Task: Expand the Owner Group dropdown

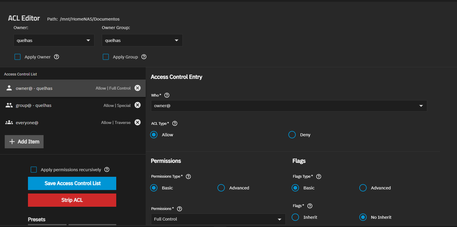Action: (142, 41)
